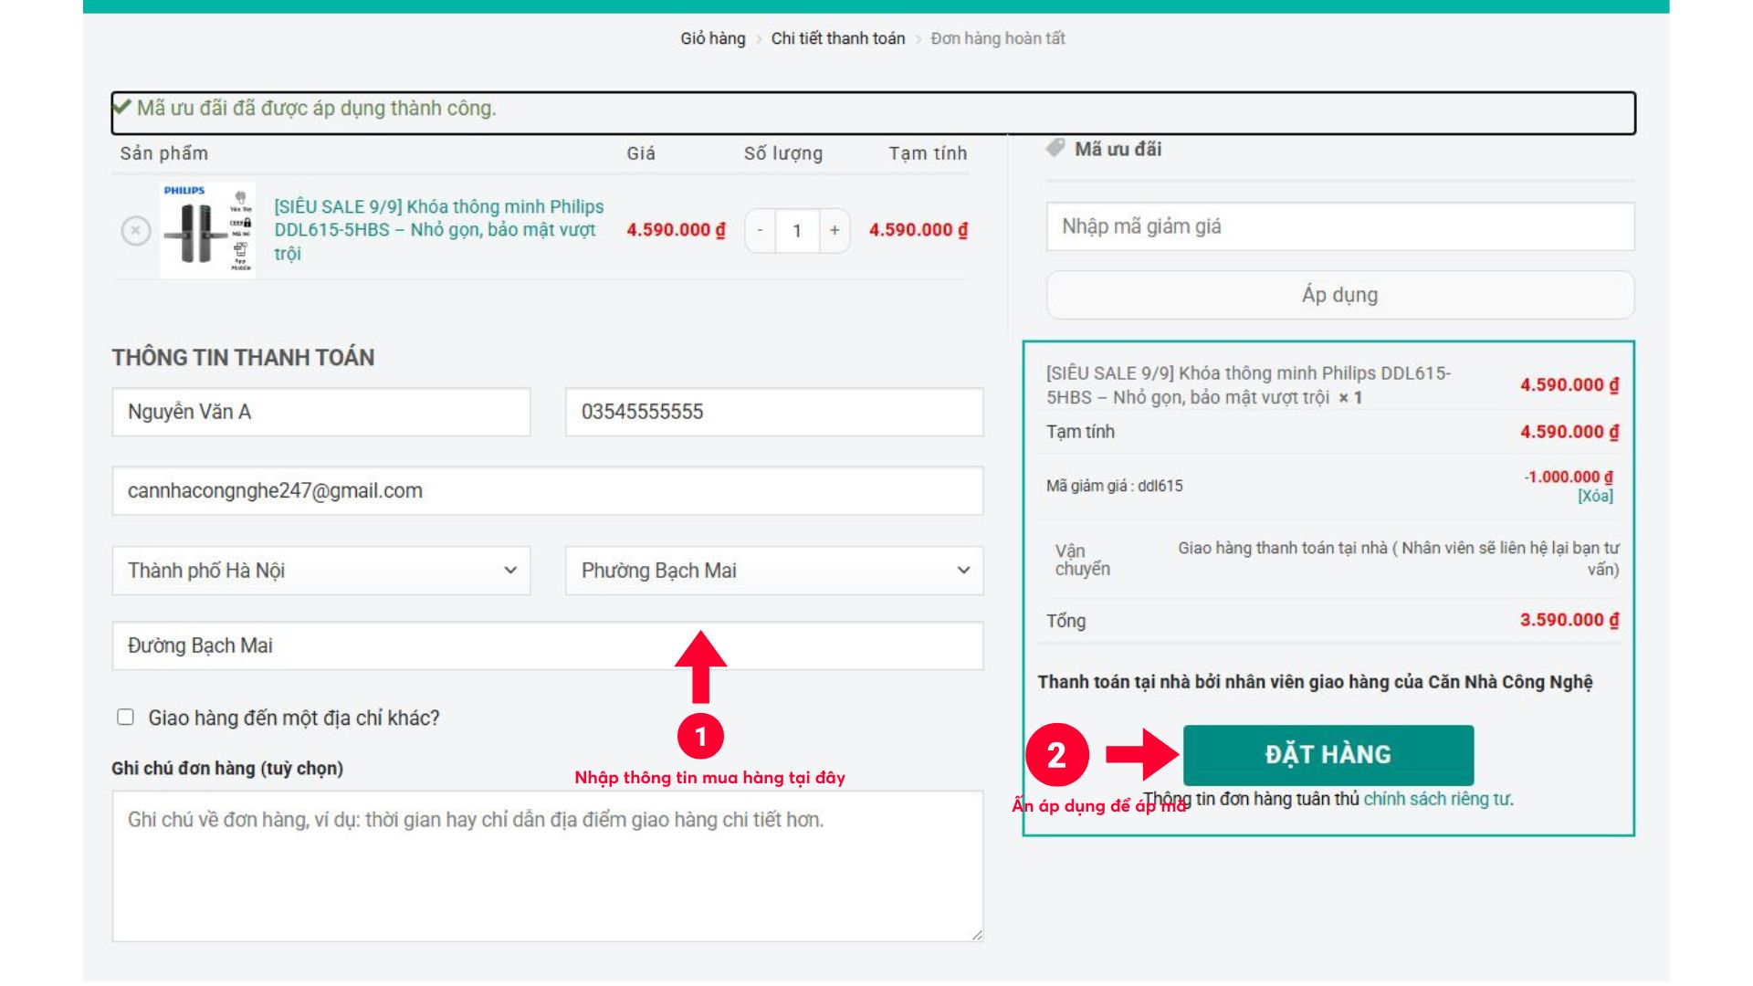This screenshot has height=986, width=1753.
Task: Edit the address field Đường Bạch Mai
Action: tap(548, 645)
